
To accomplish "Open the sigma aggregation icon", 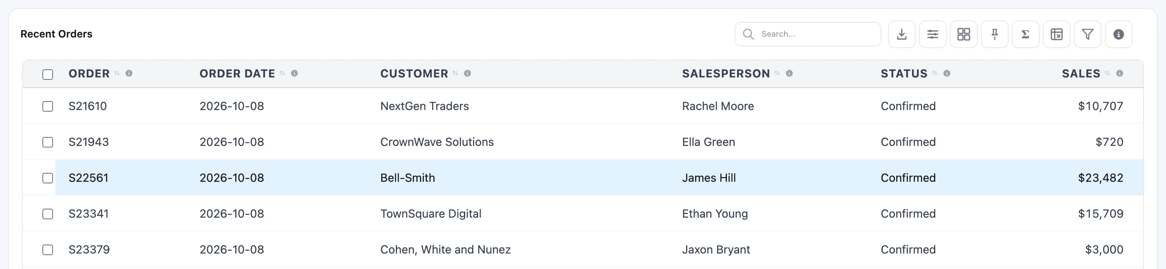I will click(1025, 34).
